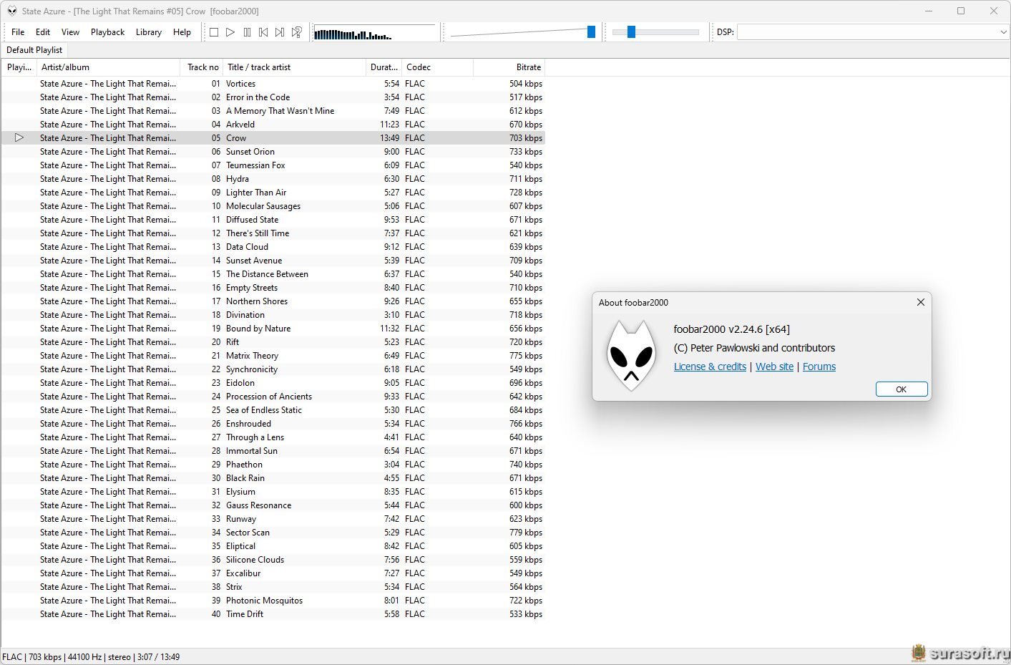
Task: Sort by the Track no column header
Action: pos(202,67)
